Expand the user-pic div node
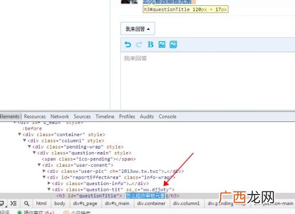 [44, 171]
